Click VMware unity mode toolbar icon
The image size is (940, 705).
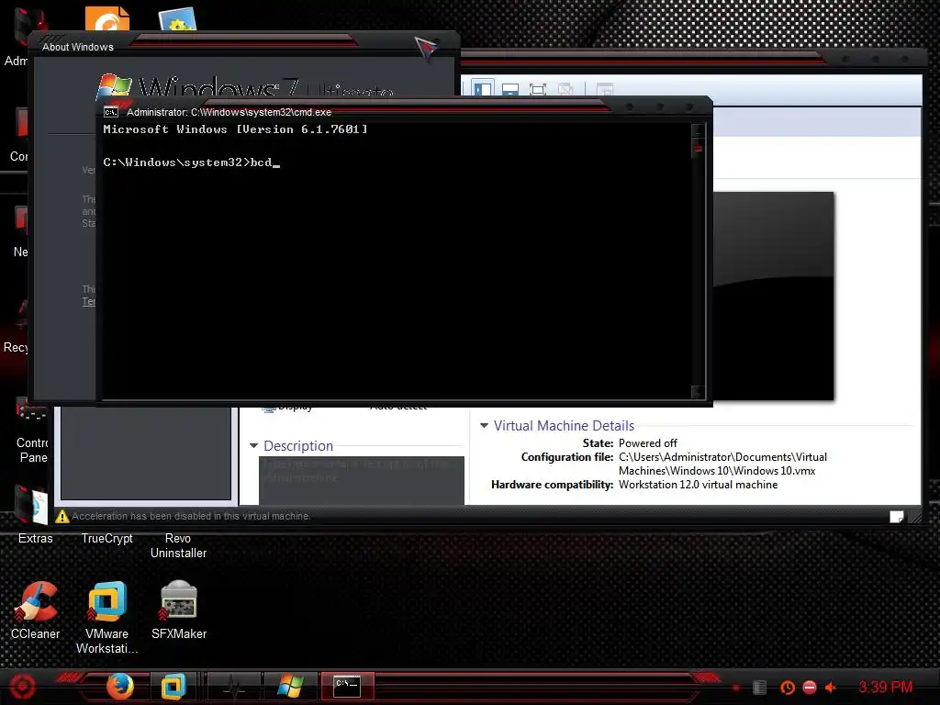coord(565,89)
